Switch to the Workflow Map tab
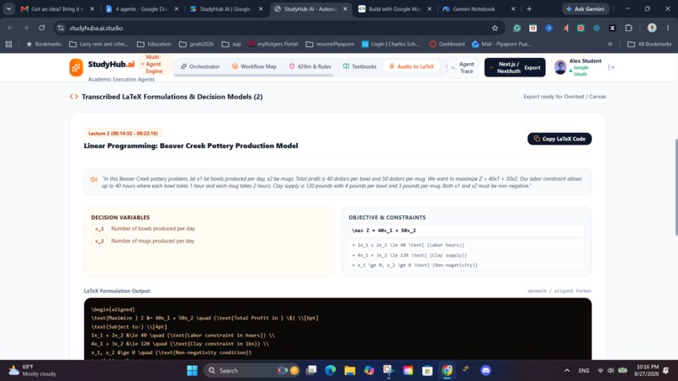Viewport: 678px width, 381px height. point(254,66)
